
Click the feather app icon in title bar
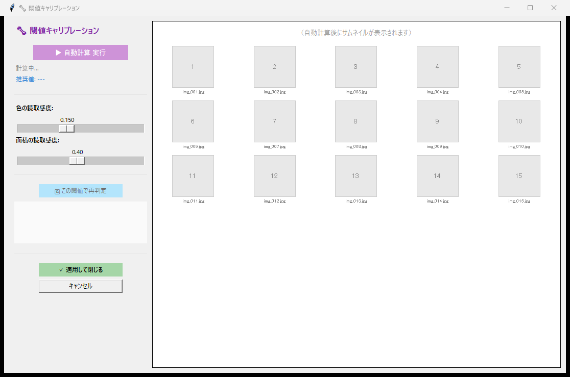click(12, 8)
